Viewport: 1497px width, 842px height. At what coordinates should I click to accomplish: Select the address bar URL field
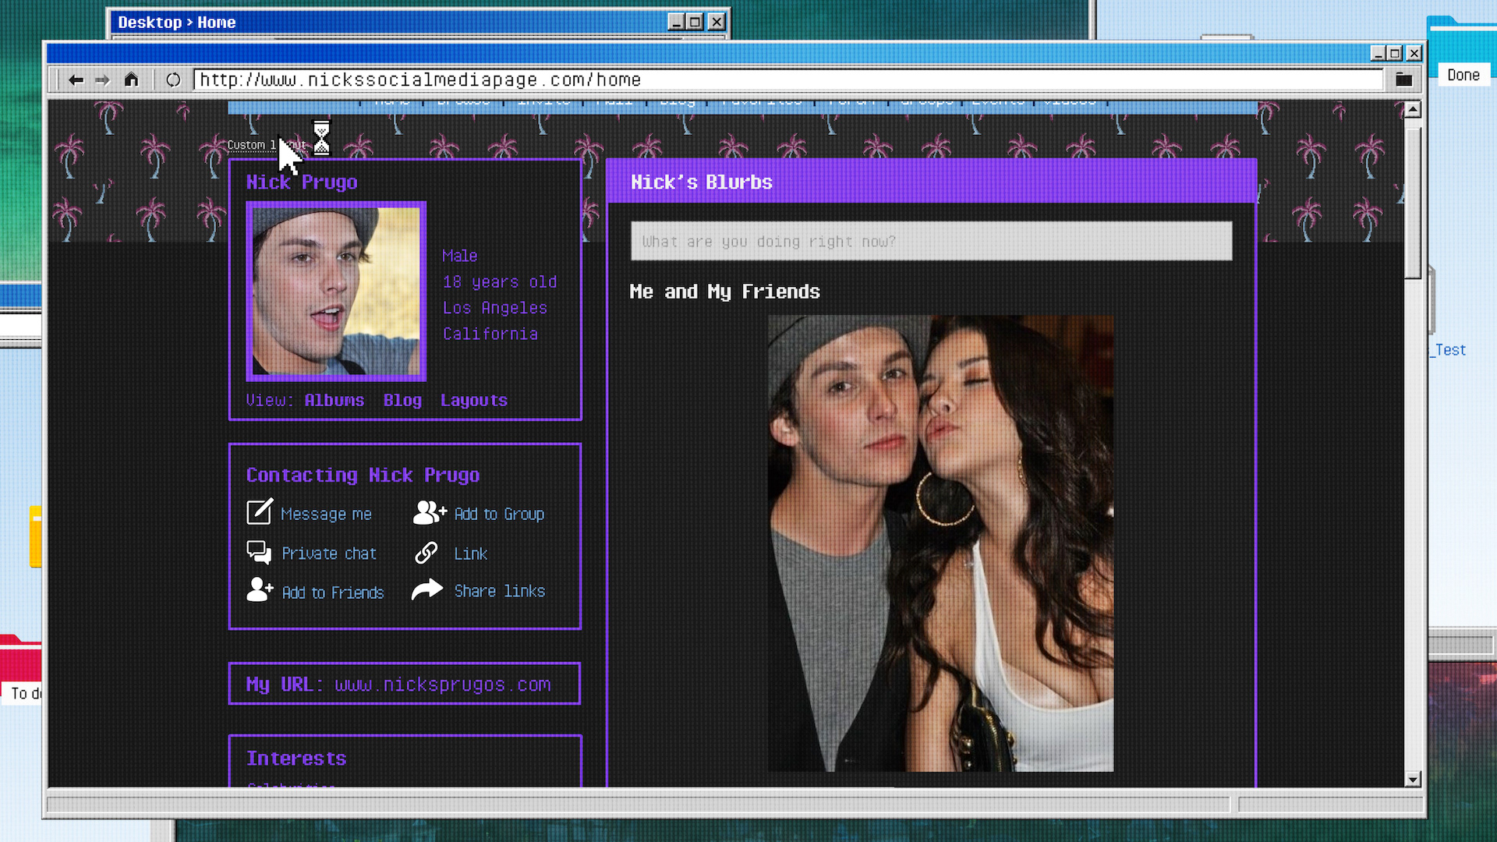point(789,80)
